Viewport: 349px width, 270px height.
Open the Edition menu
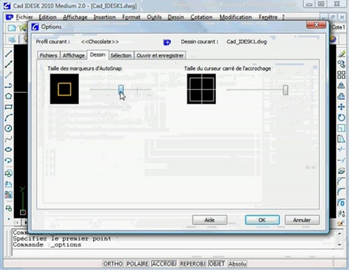click(48, 17)
